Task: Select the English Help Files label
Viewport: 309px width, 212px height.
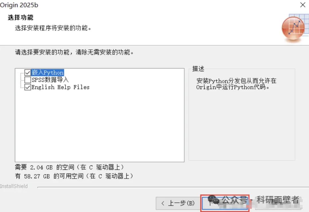Action: pos(60,87)
